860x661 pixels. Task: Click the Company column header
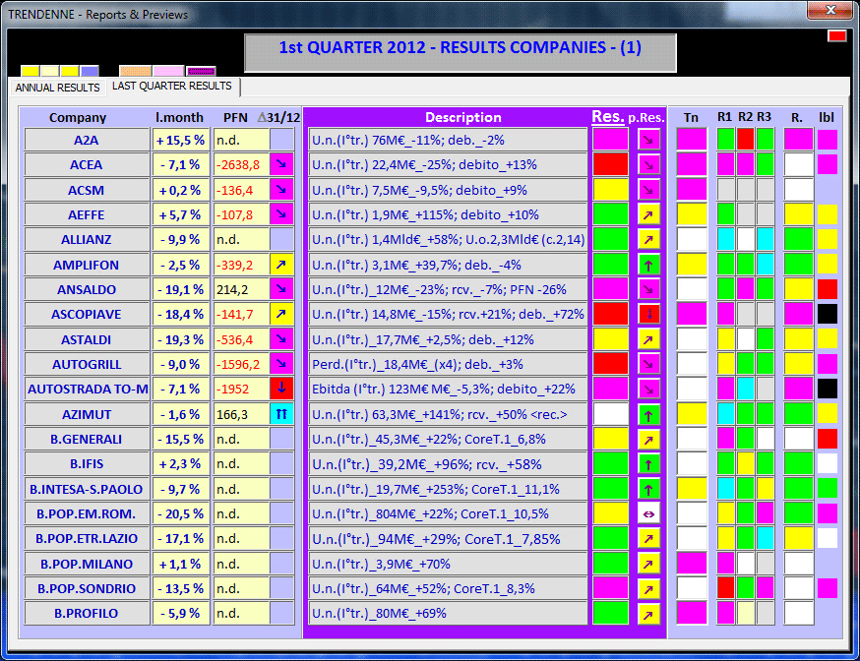pos(78,117)
